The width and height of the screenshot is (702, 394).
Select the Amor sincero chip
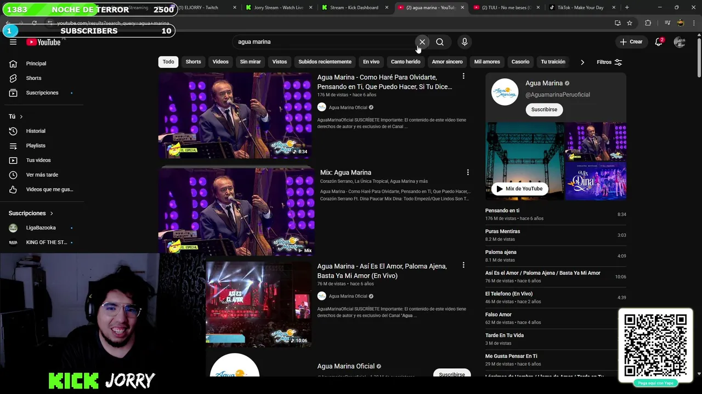pos(447,62)
